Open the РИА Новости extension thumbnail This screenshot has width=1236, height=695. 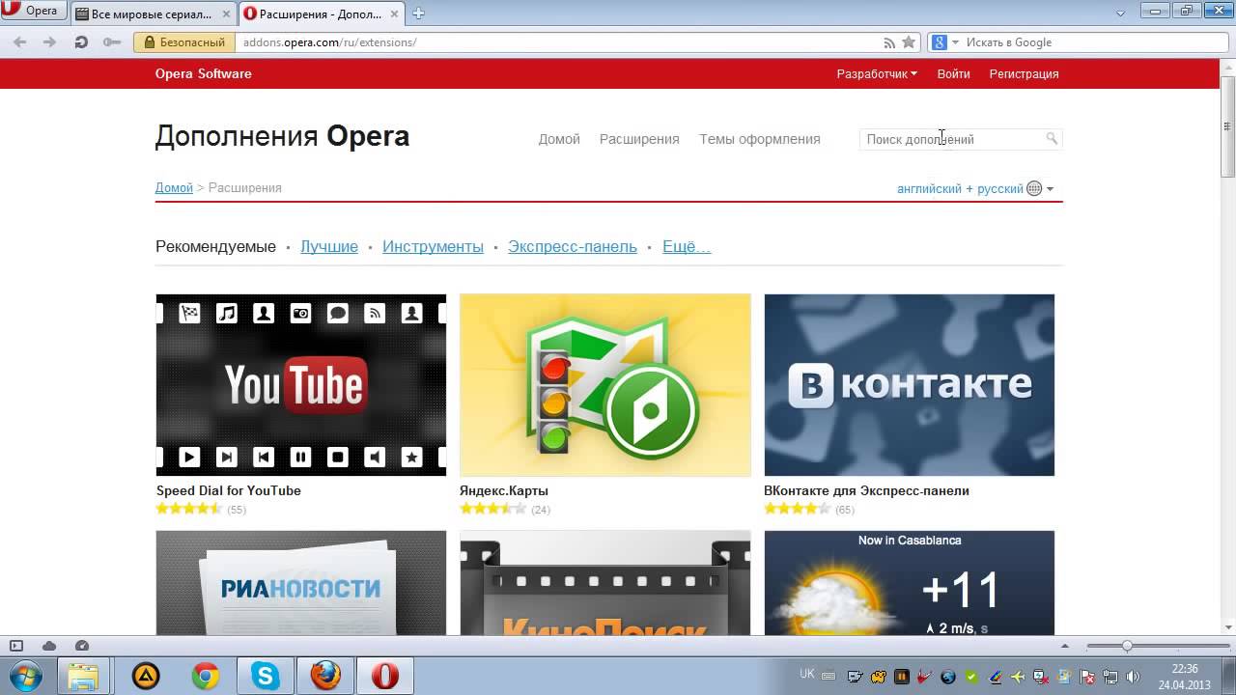point(301,583)
